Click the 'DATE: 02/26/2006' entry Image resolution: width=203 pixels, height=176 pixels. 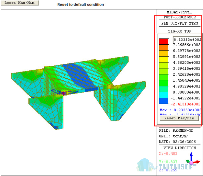point(177,142)
